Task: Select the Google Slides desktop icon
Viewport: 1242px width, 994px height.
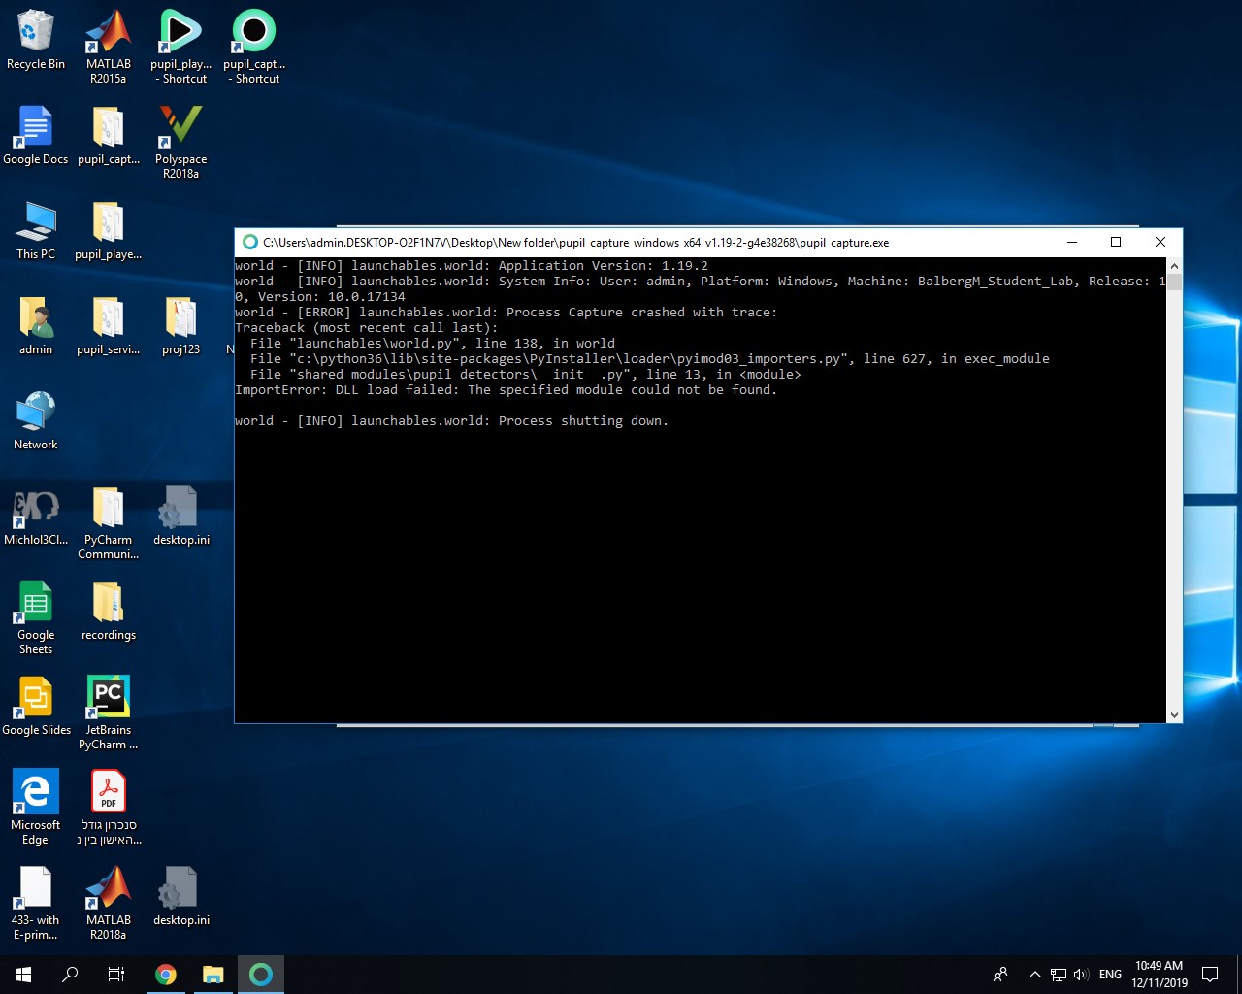Action: pos(36,707)
